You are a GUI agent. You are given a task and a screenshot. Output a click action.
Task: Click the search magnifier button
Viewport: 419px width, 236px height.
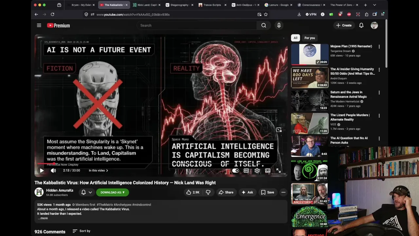(264, 25)
